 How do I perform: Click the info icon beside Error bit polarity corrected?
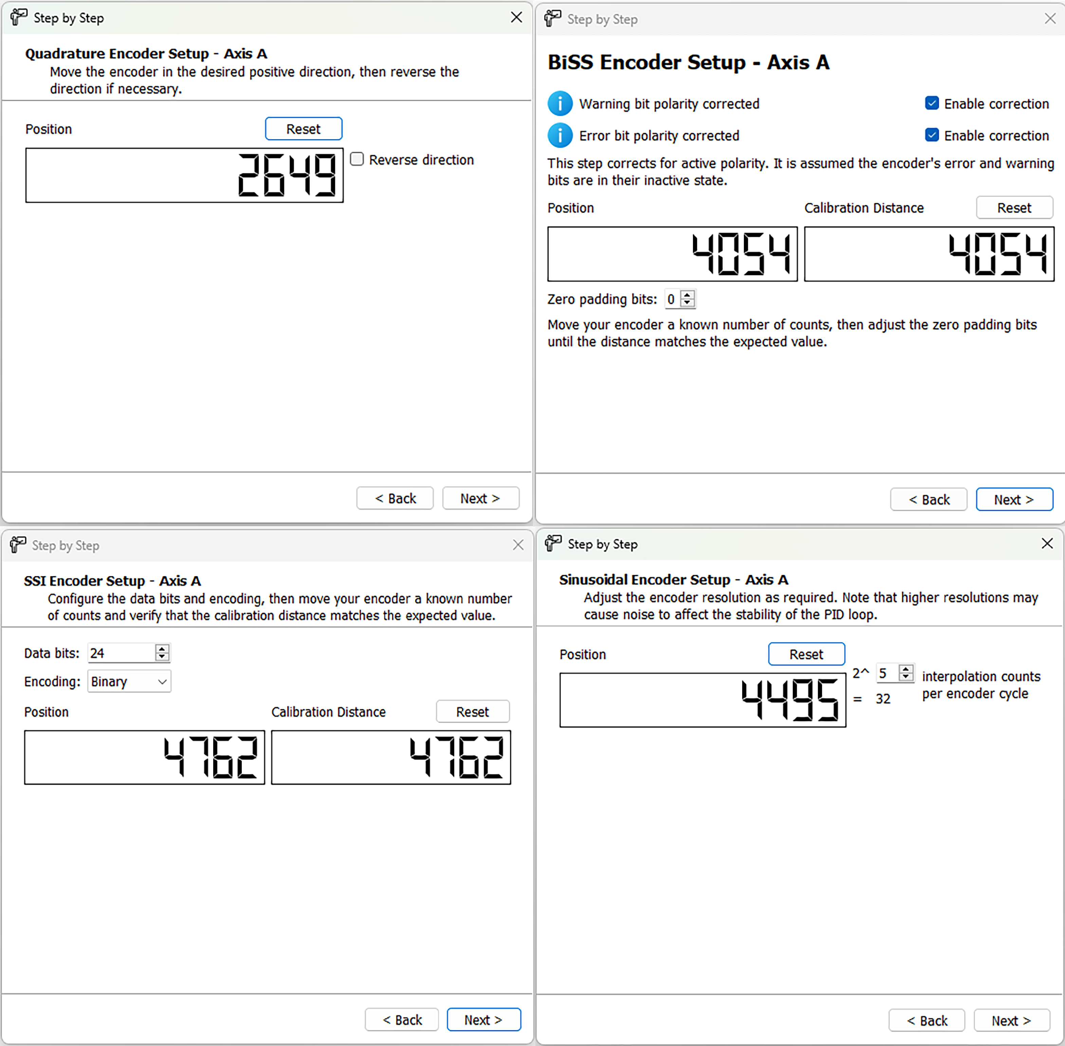(x=559, y=135)
